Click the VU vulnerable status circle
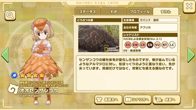Viewport: 196px width, 110px height. coord(157,45)
